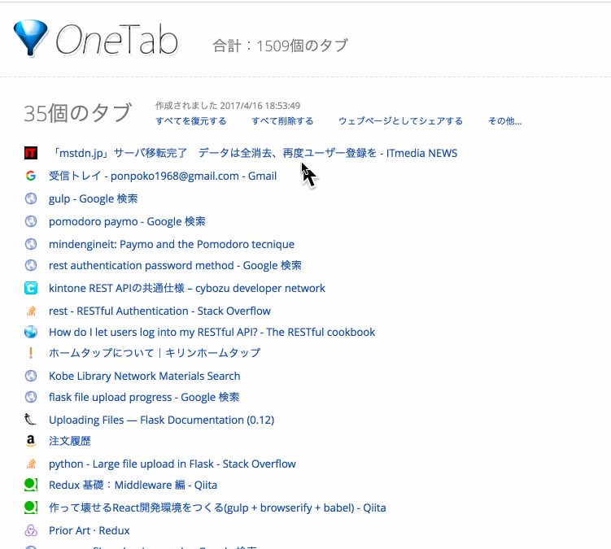Open Prior Art · Redux link
The height and width of the screenshot is (549, 611).
point(89,530)
